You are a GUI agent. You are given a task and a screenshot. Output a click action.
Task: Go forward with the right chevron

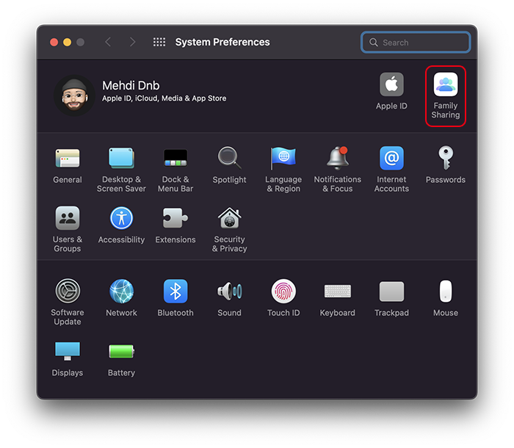(132, 42)
